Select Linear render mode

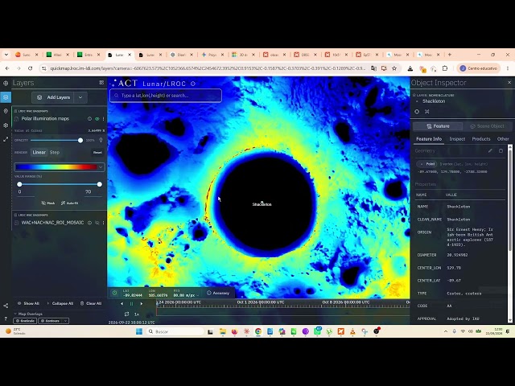39,152
